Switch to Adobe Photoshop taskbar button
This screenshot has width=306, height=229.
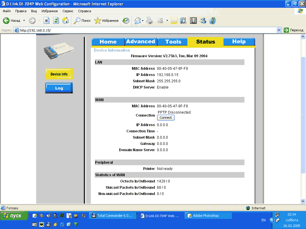[x=208, y=216]
